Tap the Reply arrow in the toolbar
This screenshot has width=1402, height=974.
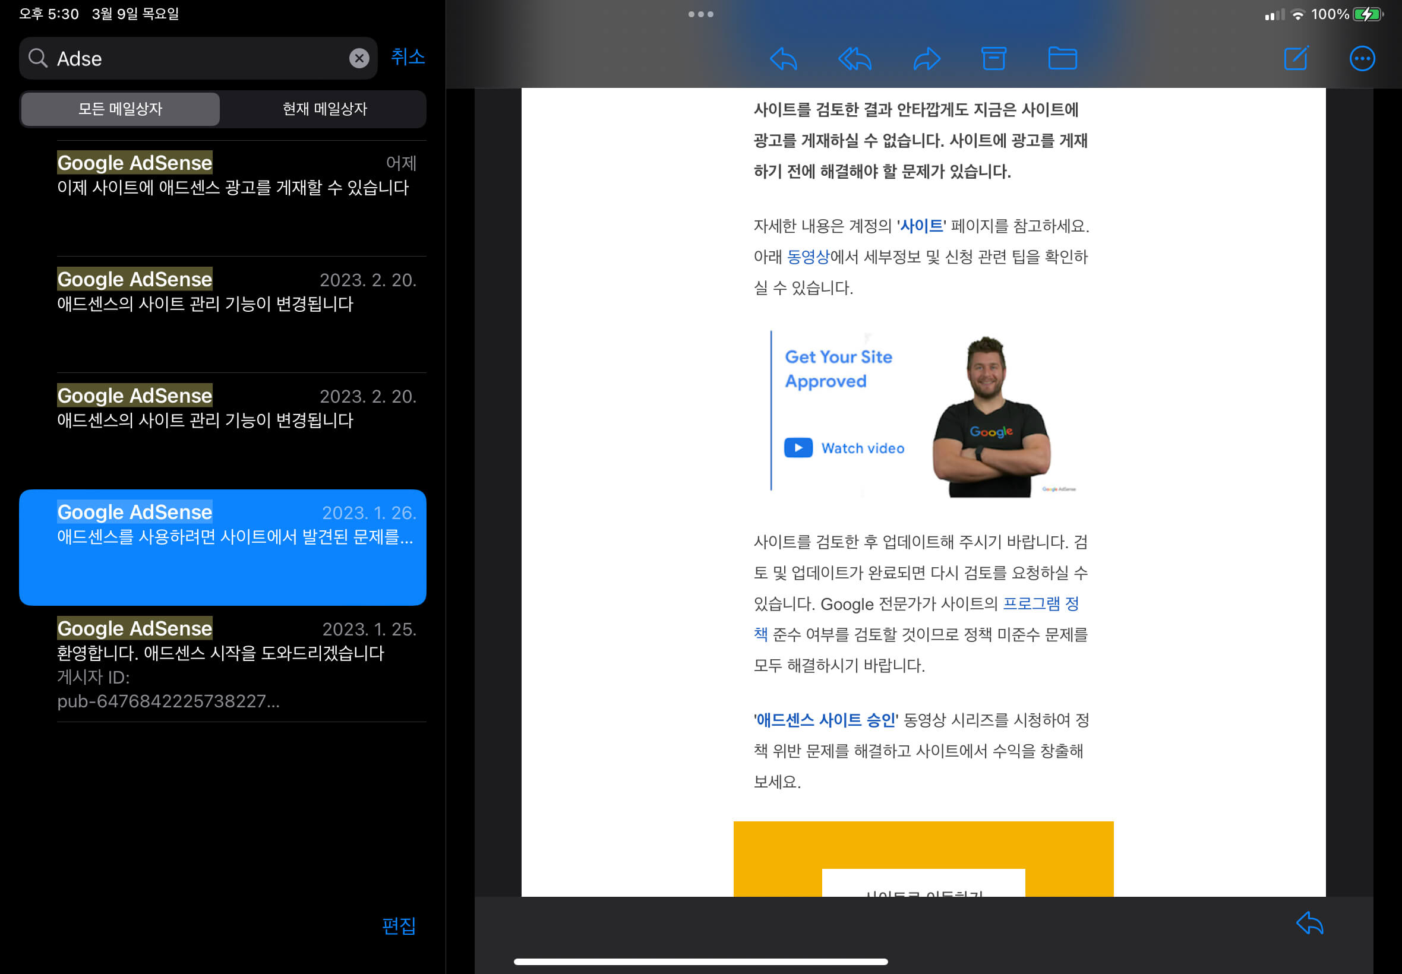click(784, 59)
